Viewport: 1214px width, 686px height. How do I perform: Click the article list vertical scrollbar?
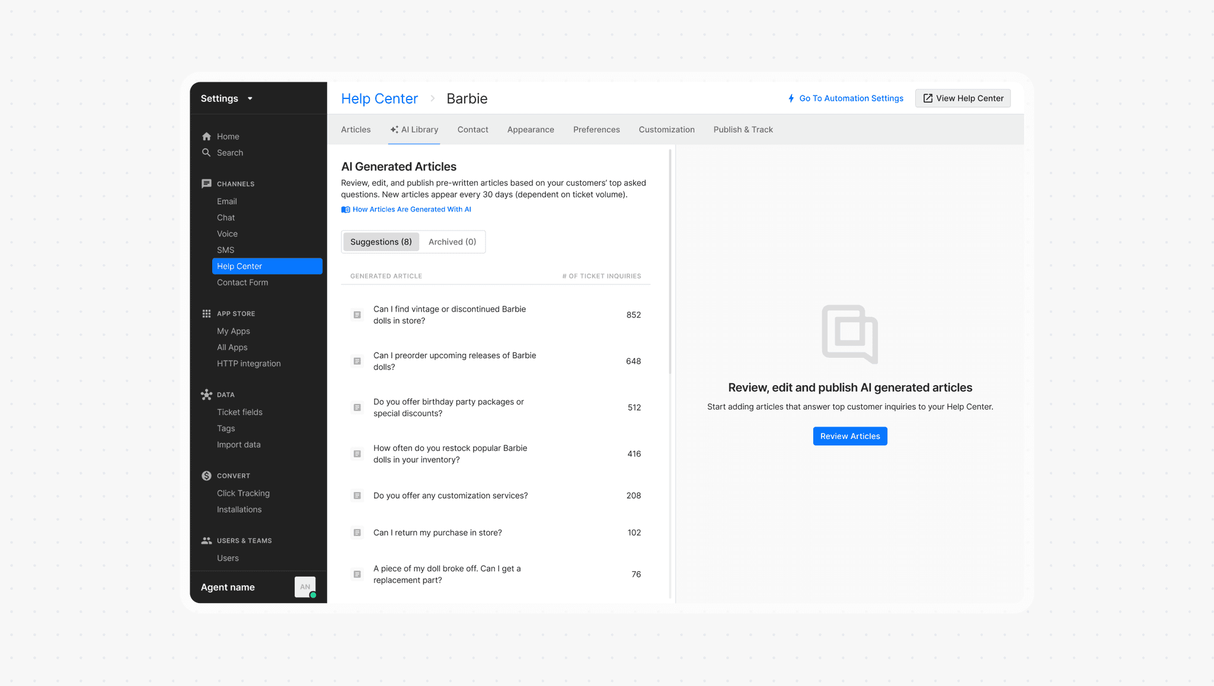tap(670, 261)
